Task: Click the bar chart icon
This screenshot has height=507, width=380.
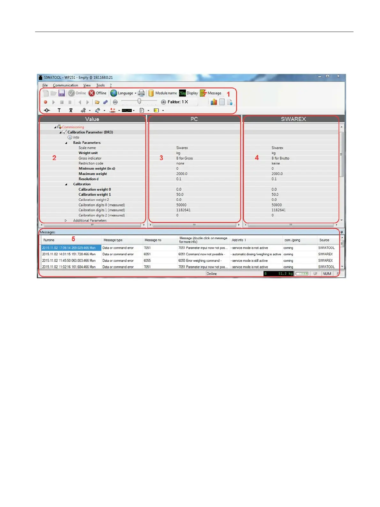Action: point(214,102)
